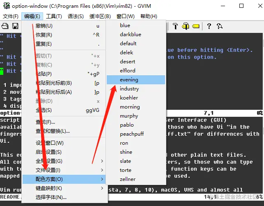The width and height of the screenshot is (264, 206).
Task: Click the yellow tag jump icon
Action: (x=196, y=26)
